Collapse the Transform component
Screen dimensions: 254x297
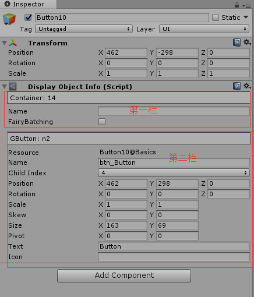[5, 43]
